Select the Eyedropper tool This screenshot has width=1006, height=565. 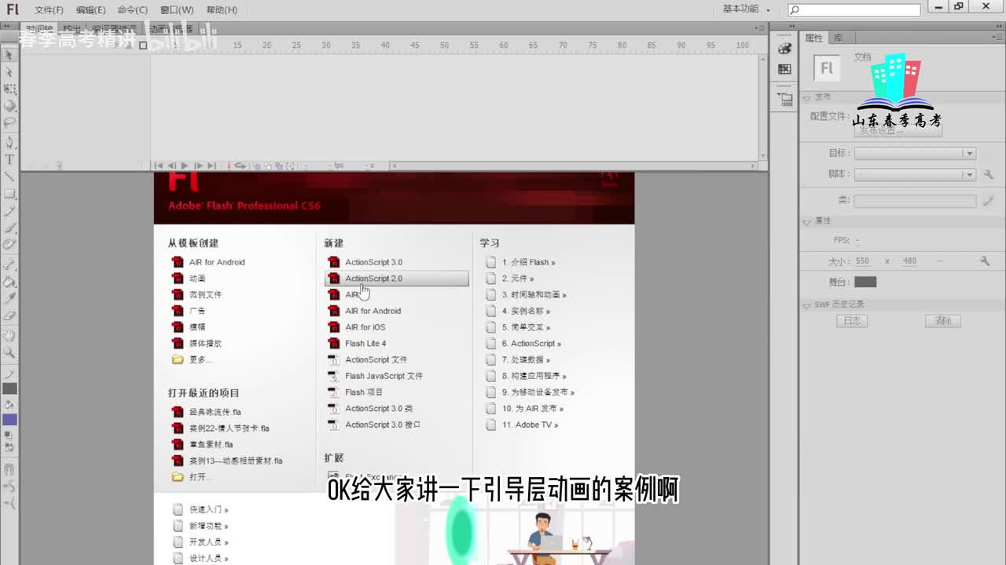(9, 298)
